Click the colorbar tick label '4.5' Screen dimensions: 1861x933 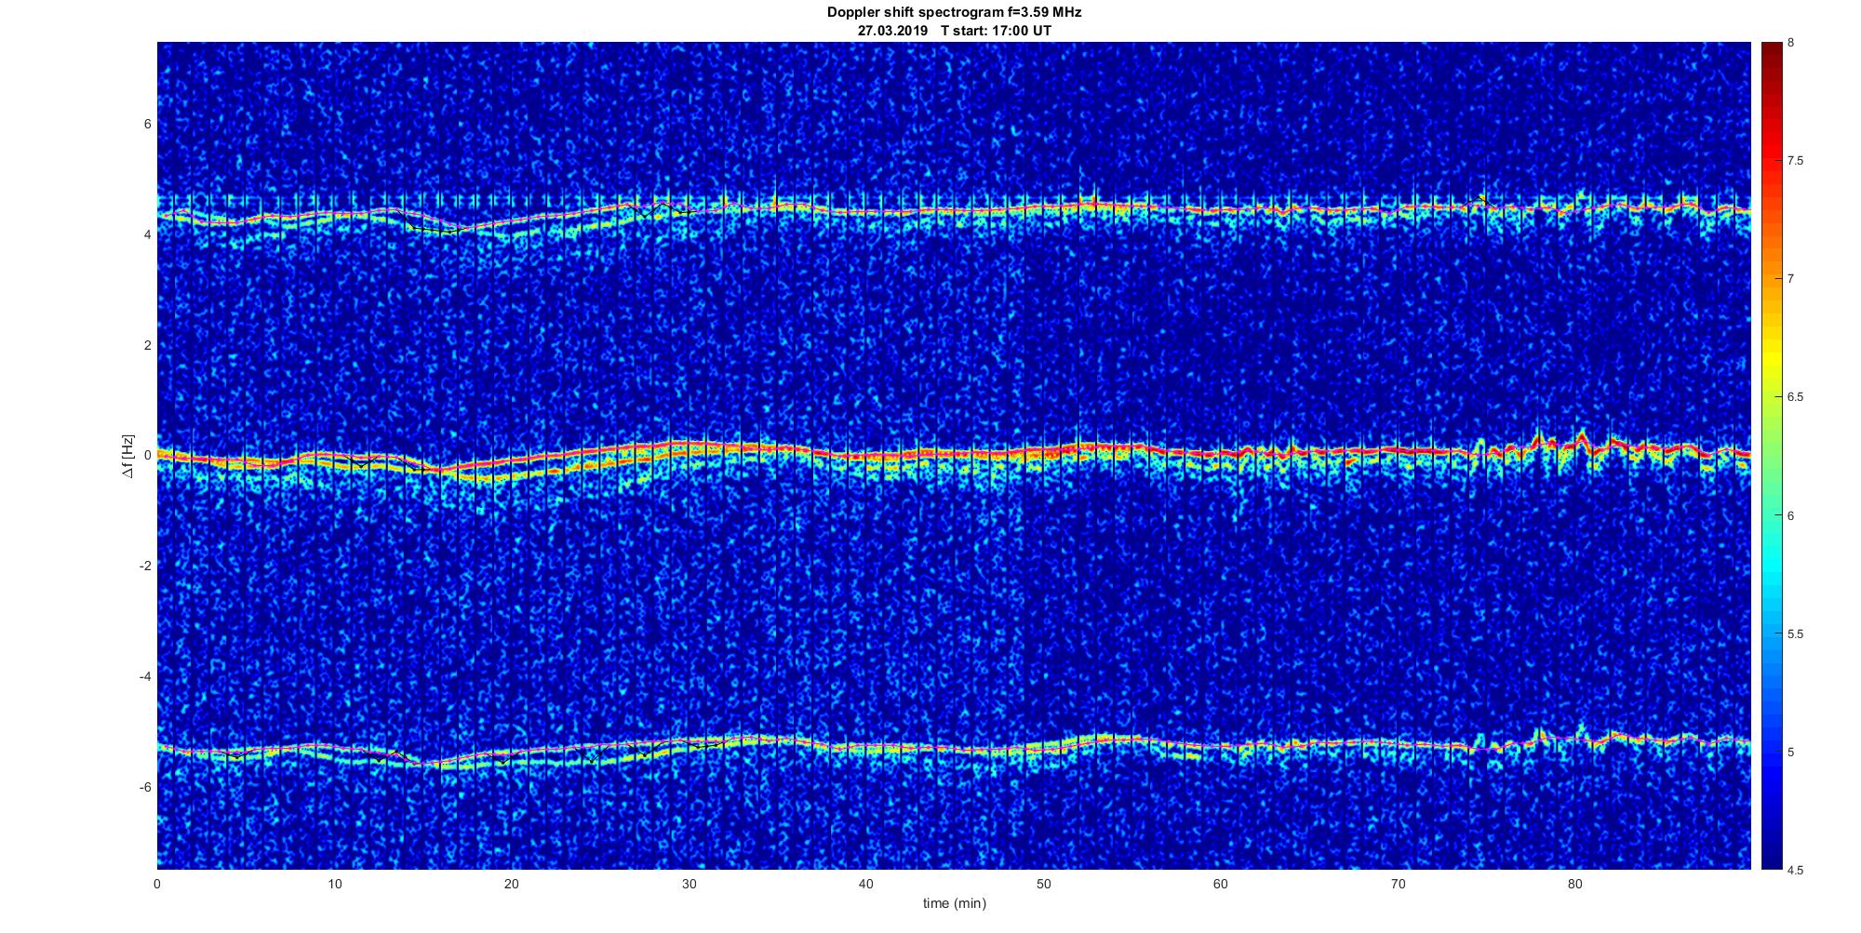pyautogui.click(x=1796, y=871)
